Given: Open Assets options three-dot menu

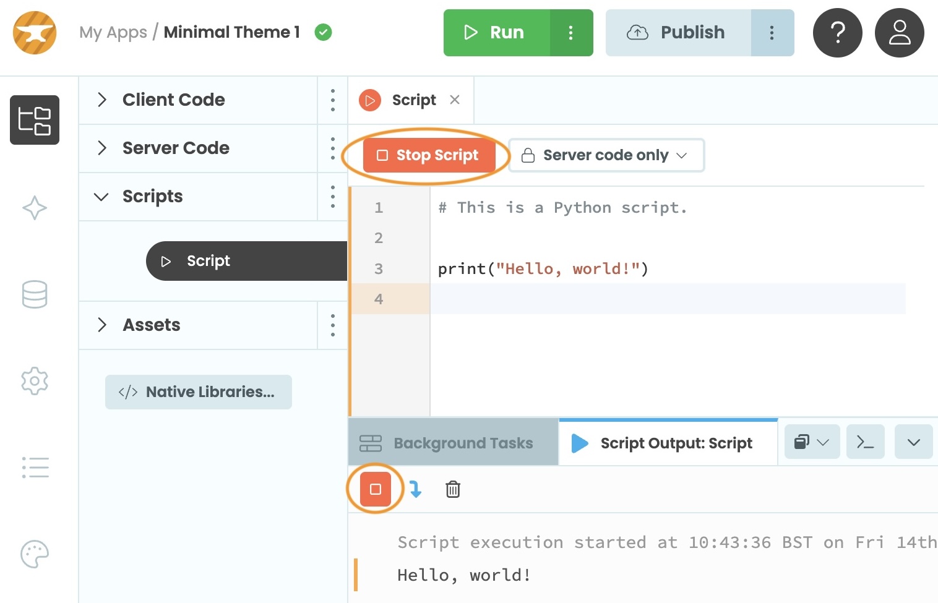Looking at the screenshot, I should tap(333, 325).
